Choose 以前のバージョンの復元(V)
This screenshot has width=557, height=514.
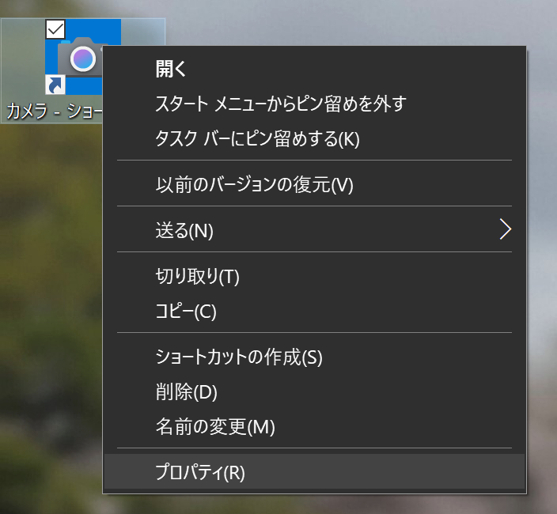click(x=314, y=184)
